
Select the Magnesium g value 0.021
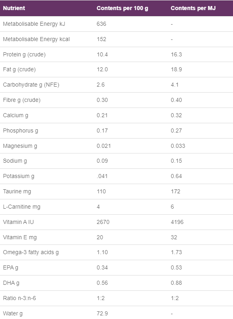104,146
